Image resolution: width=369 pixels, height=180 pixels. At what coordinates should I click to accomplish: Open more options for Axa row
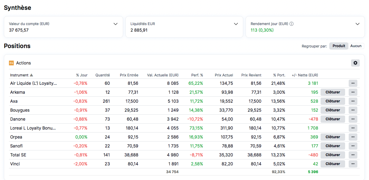pos(353,101)
